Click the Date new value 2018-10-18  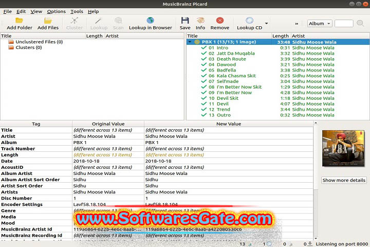click(x=158, y=161)
